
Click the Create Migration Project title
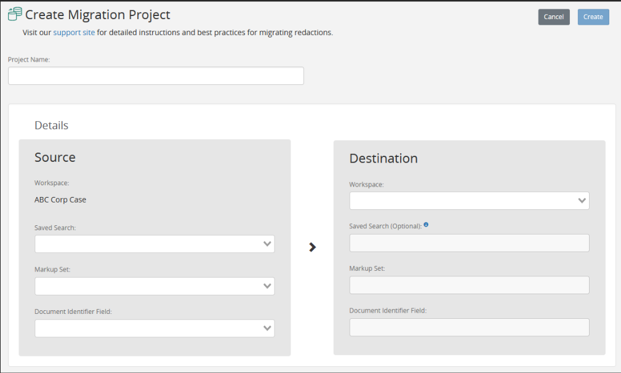(98, 14)
